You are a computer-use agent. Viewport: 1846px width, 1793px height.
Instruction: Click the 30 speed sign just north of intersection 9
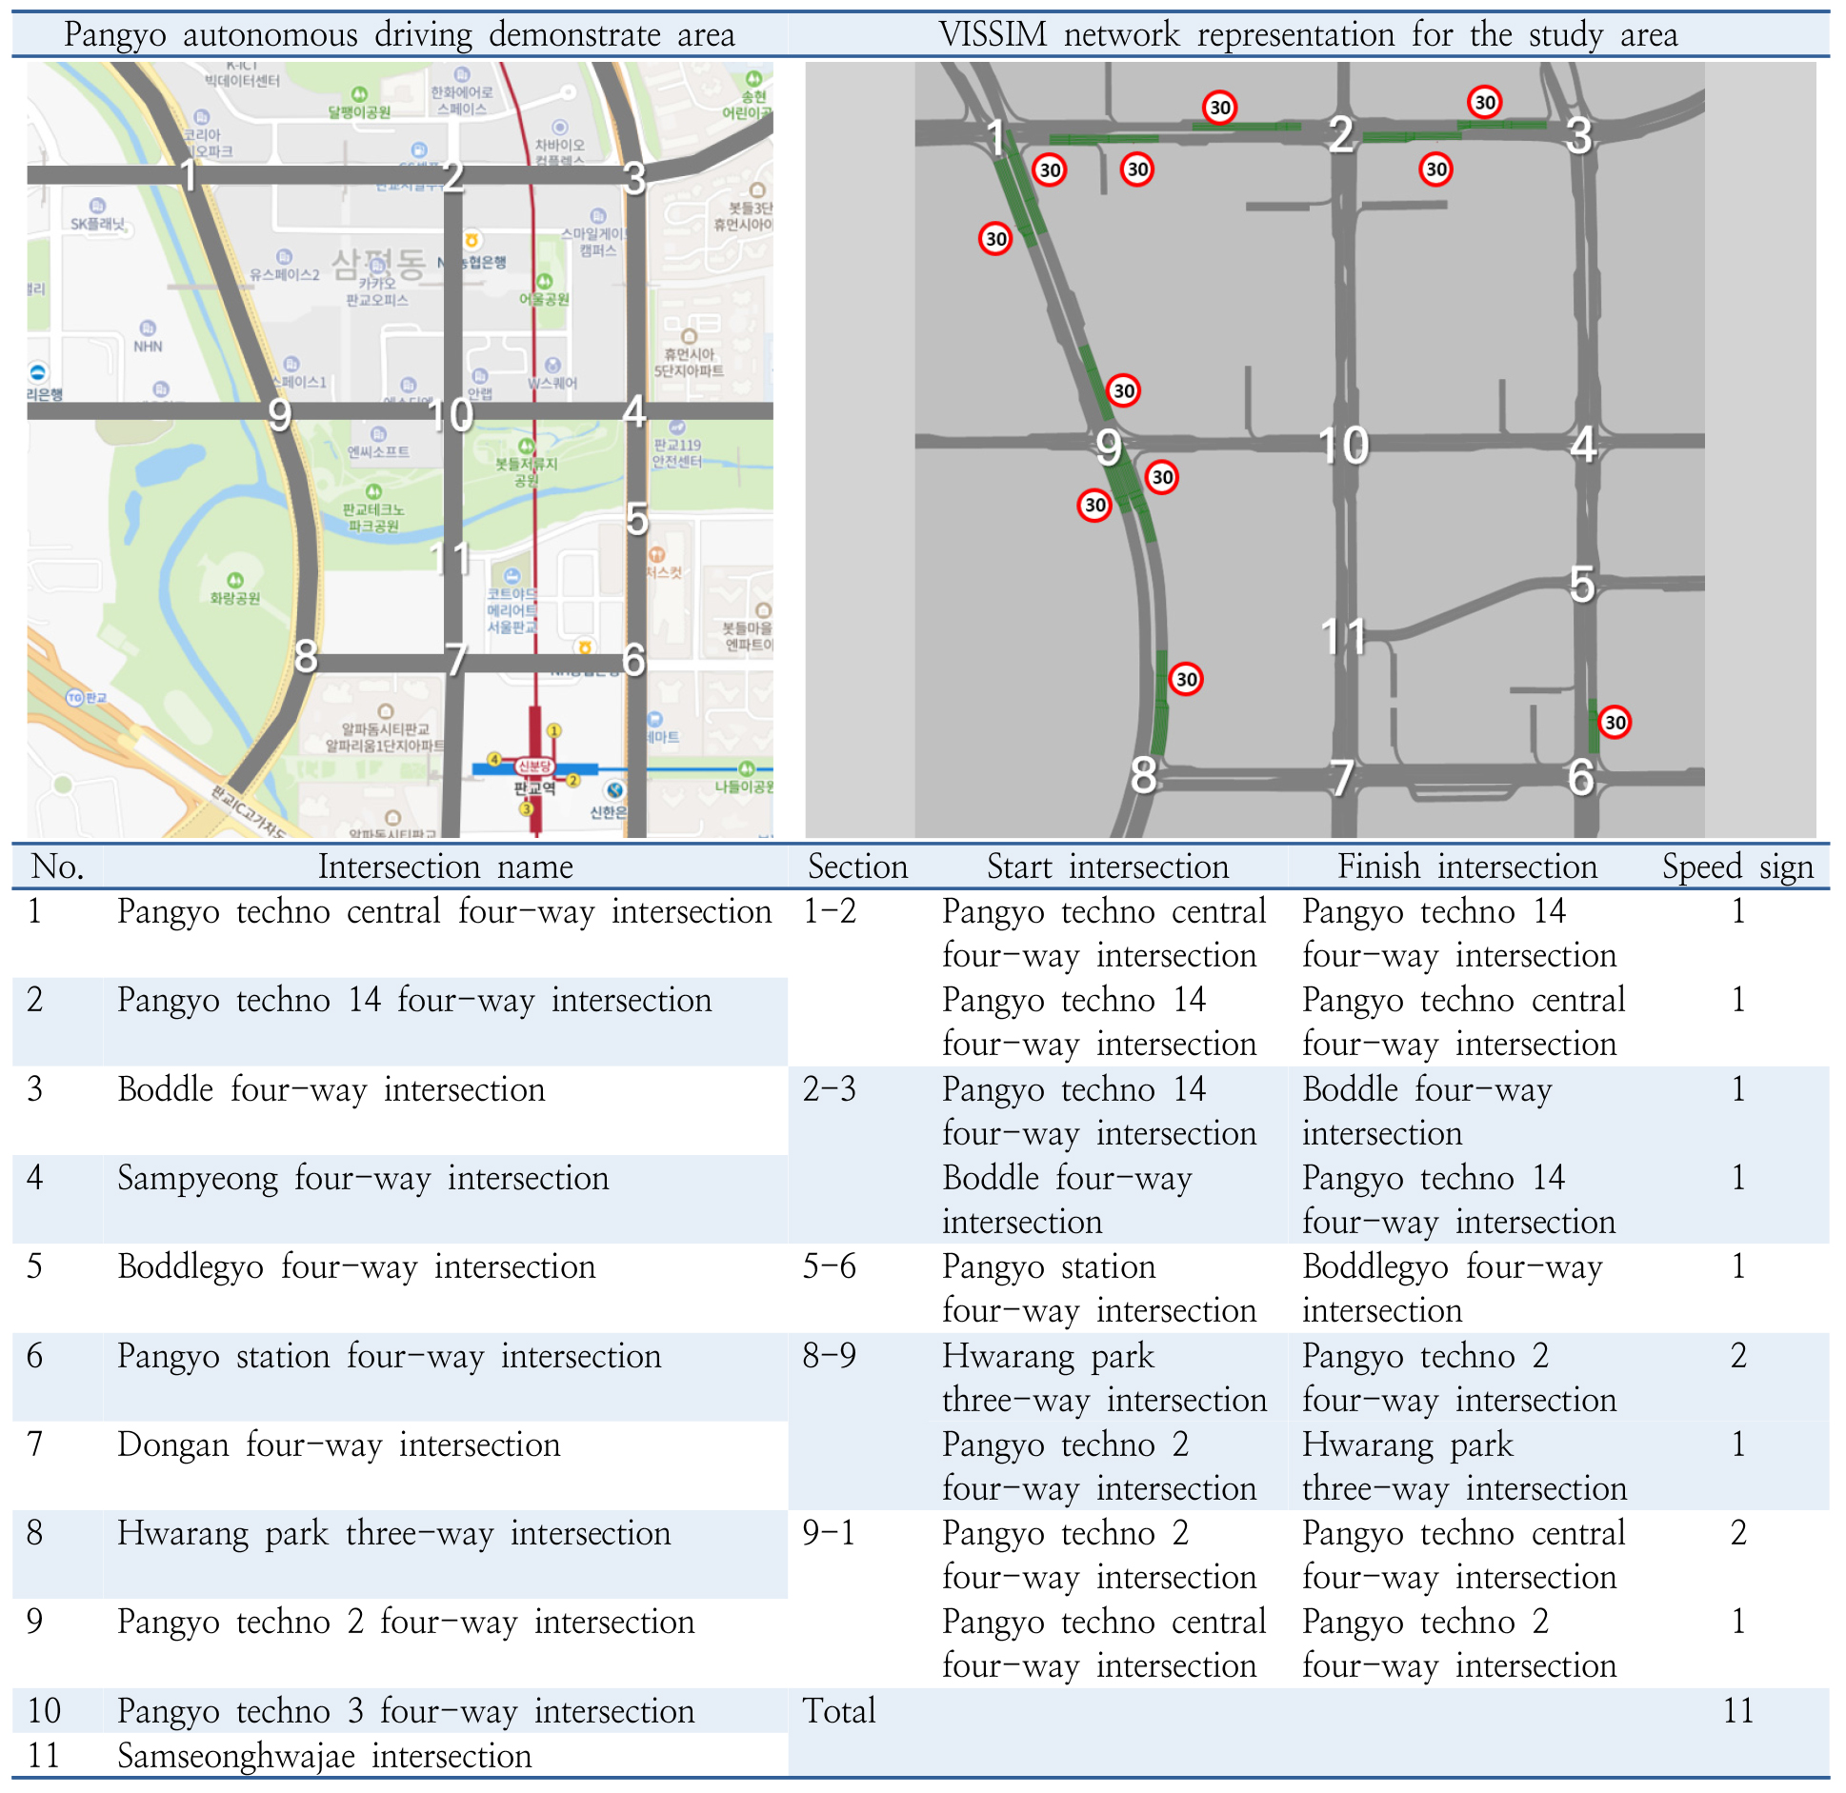(1124, 390)
